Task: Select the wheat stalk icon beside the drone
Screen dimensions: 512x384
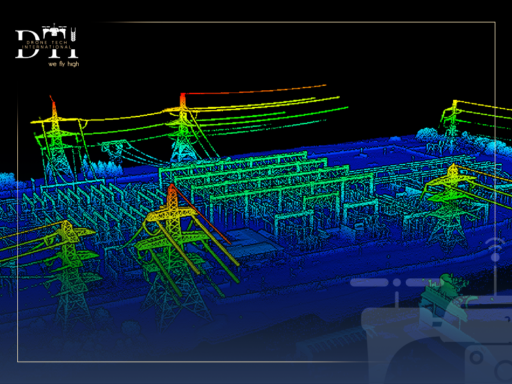Action: [73, 33]
